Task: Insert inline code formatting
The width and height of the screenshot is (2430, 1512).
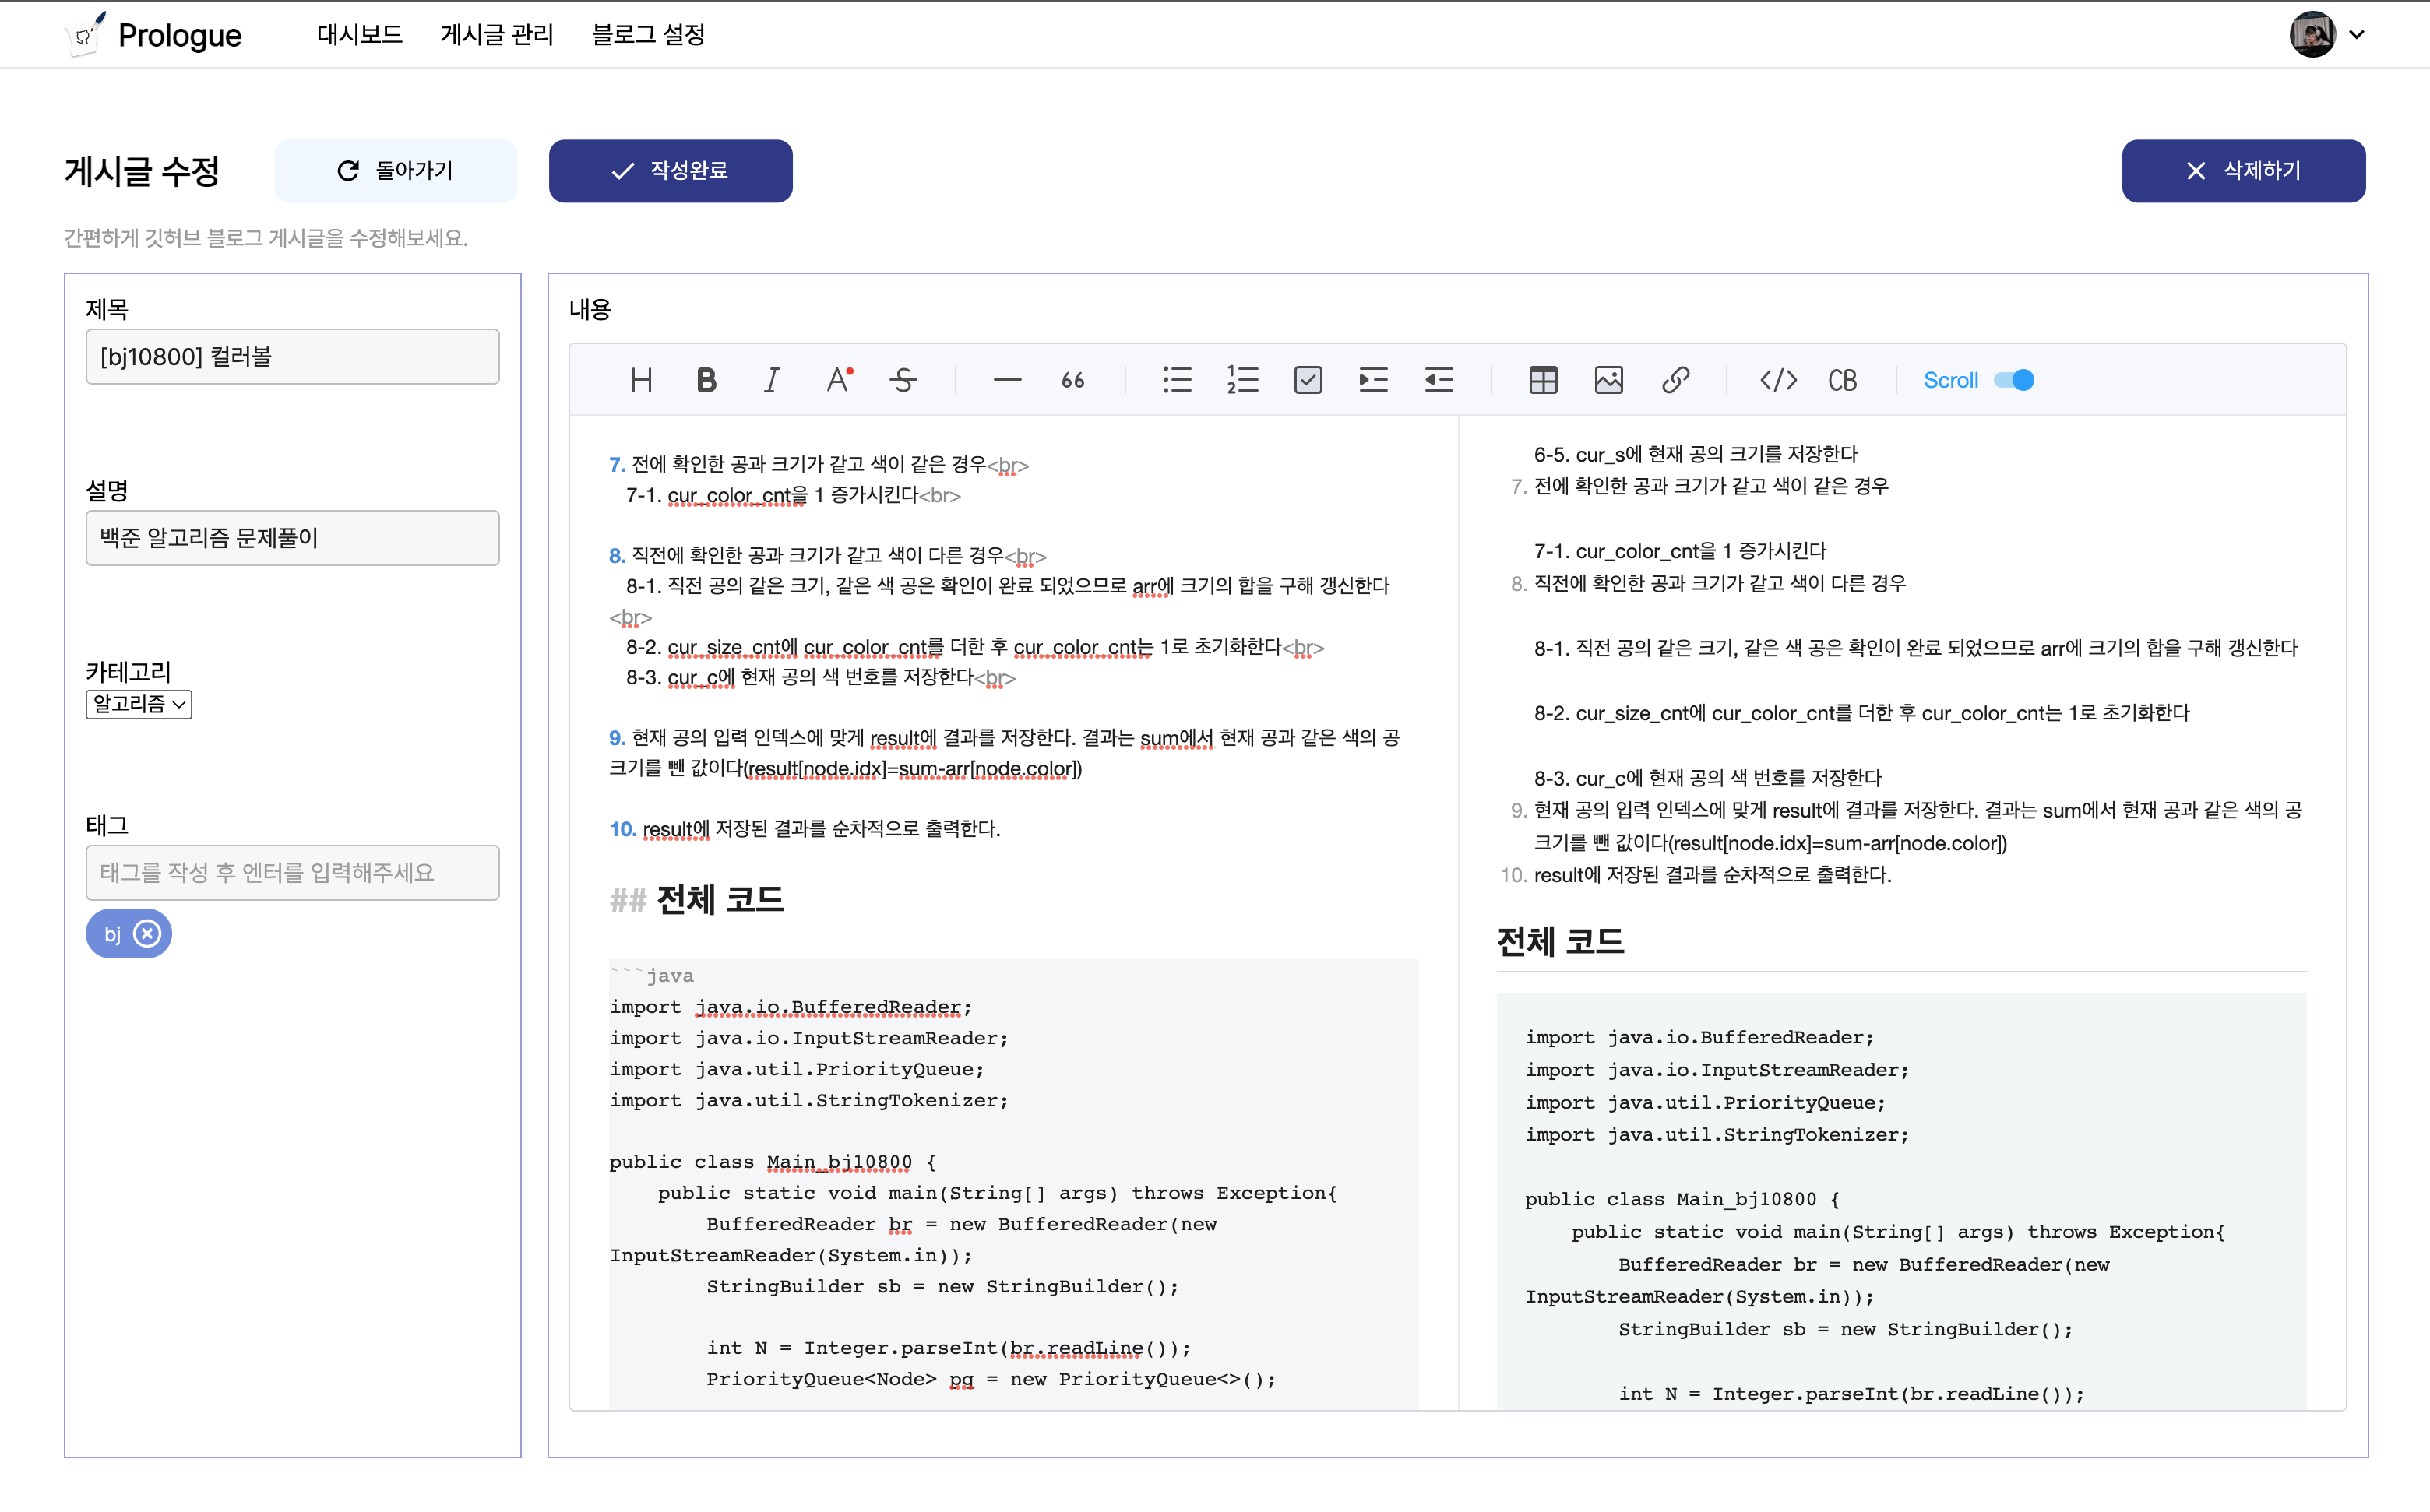Action: pyautogui.click(x=1778, y=380)
